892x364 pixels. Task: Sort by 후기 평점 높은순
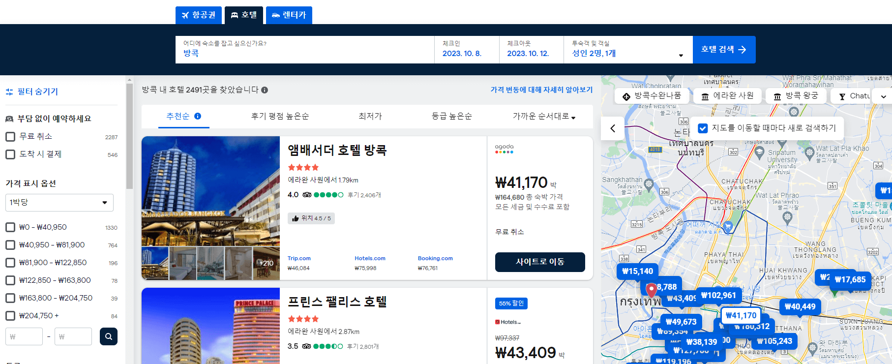tap(280, 116)
